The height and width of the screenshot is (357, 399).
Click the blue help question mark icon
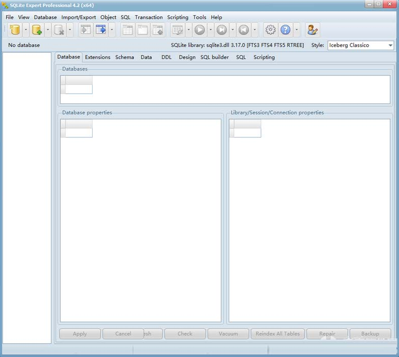285,30
